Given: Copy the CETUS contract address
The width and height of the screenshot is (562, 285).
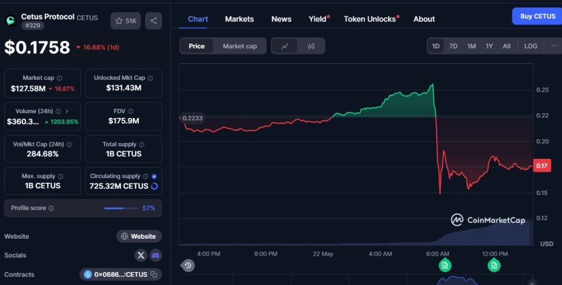Looking at the screenshot, I should [x=154, y=274].
